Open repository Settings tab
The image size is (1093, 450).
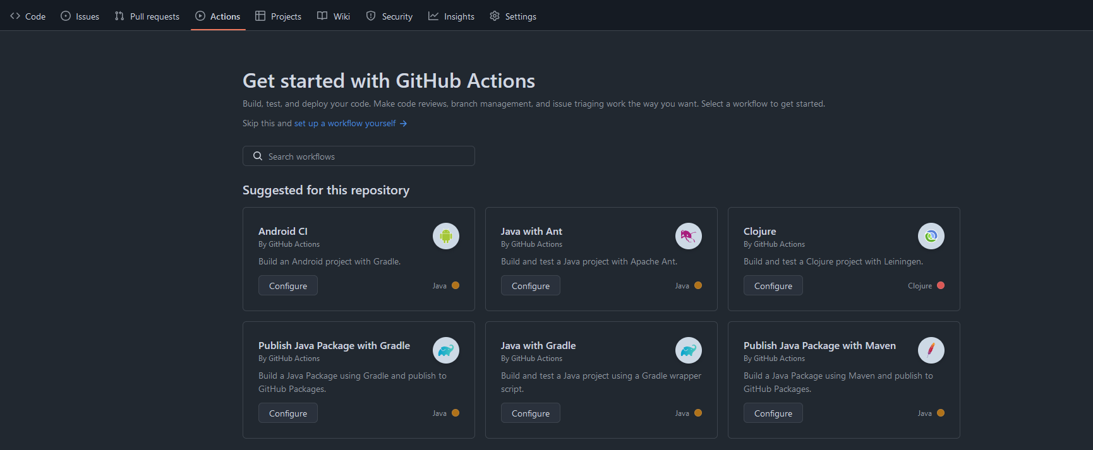point(513,16)
